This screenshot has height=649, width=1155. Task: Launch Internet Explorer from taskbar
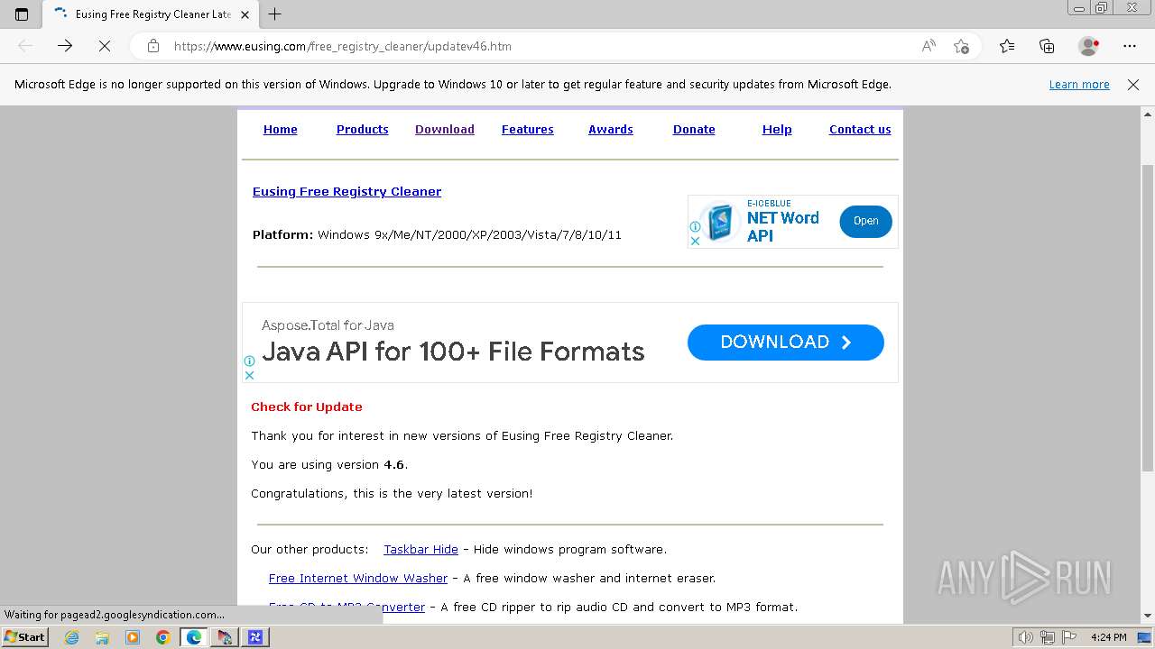(71, 637)
